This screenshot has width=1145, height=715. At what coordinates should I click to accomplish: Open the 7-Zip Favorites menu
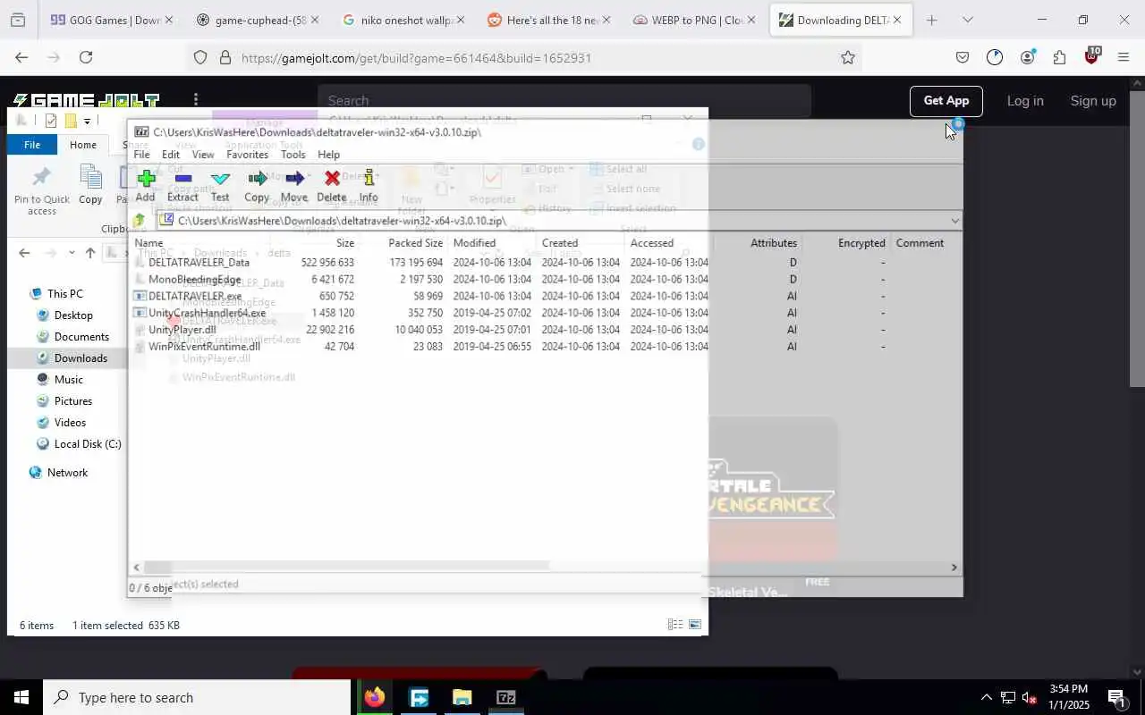(248, 155)
